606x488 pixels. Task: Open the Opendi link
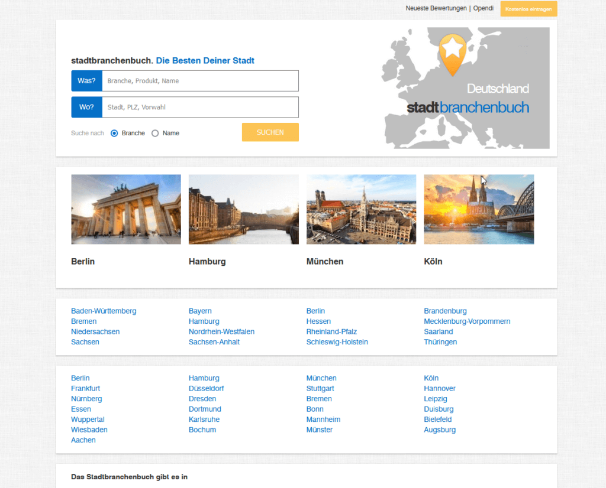483,8
